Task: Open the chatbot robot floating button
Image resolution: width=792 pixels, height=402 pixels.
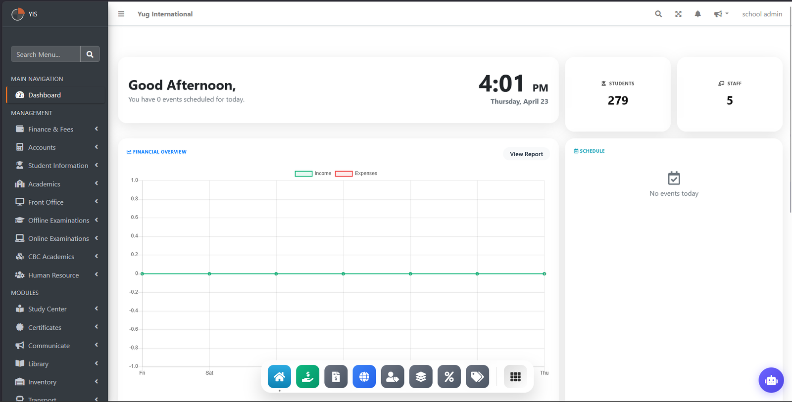Action: [x=771, y=380]
